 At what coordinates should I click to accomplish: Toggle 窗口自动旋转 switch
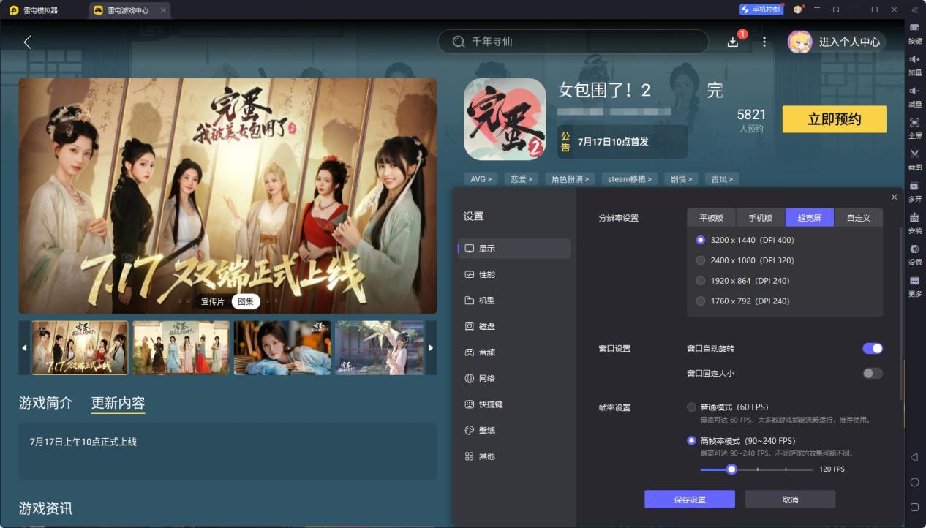(873, 348)
